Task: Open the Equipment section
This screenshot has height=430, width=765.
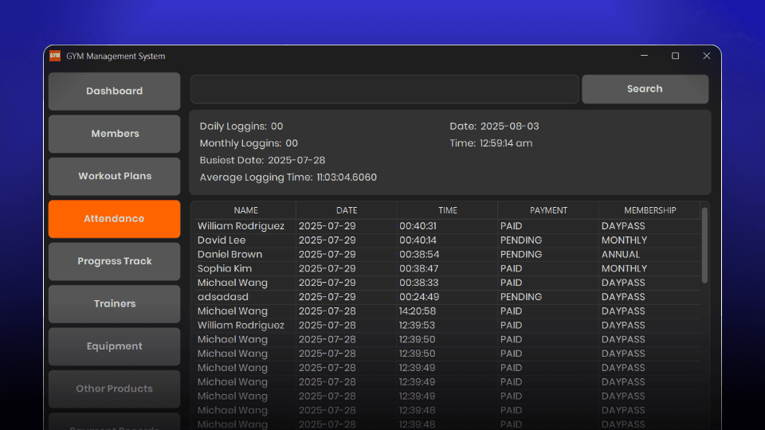Action: click(114, 346)
